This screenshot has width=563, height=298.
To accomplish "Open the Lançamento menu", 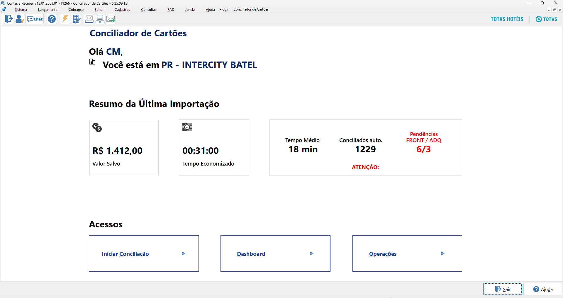I will [48, 10].
